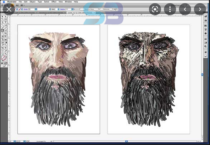Expand the stroke weight dropdown
Screen dimensions: 210x145
[36, 10]
